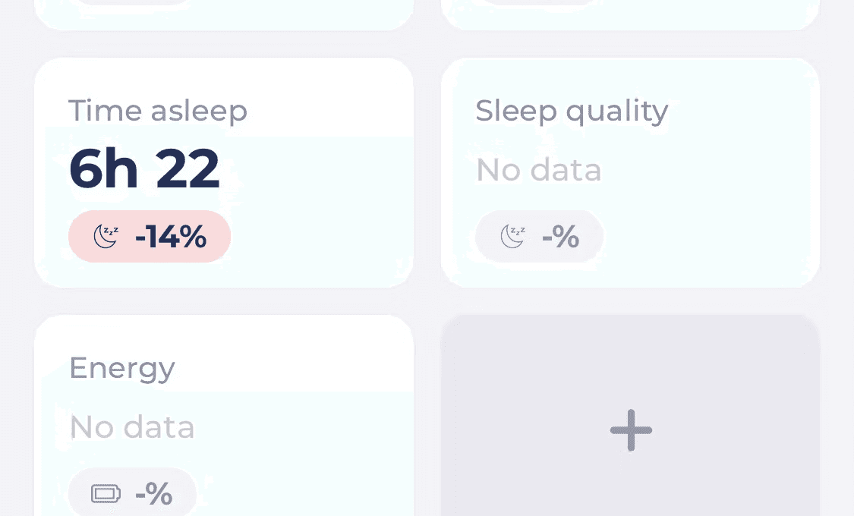
Task: Tap the Energy -% badge
Action: click(x=132, y=492)
